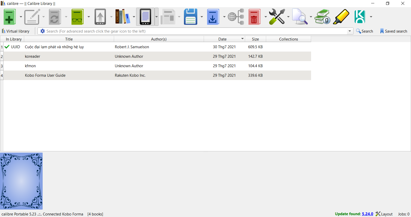
Task: Open the 5.24.0 update link
Action: point(368,214)
